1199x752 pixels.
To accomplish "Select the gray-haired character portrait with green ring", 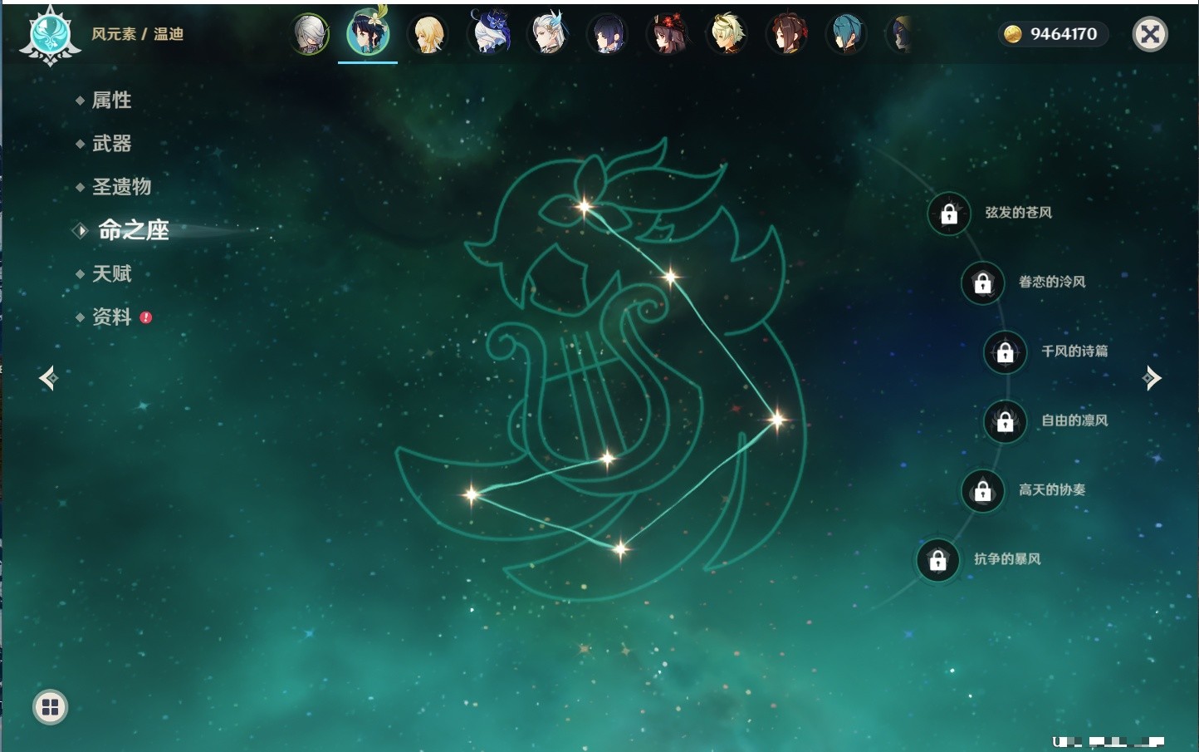I will [x=310, y=35].
